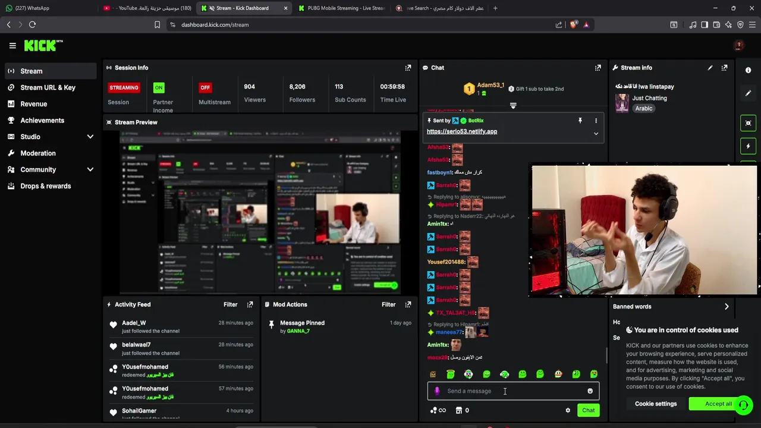Unpin the pinned chat message
This screenshot has width=761, height=428.
(580, 121)
